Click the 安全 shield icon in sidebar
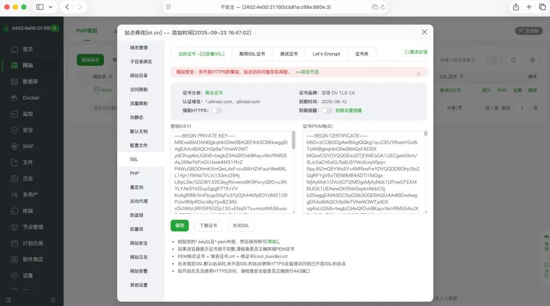 (14, 130)
